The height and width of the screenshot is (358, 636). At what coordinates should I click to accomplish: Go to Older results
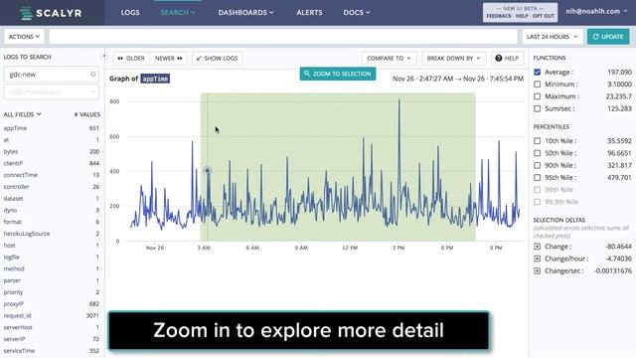(131, 58)
